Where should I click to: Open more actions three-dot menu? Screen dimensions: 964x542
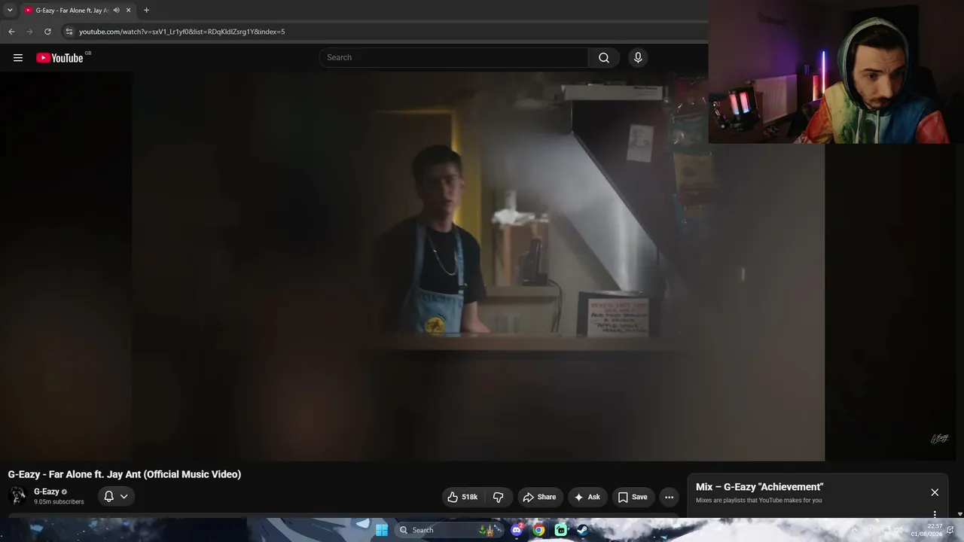[669, 497]
